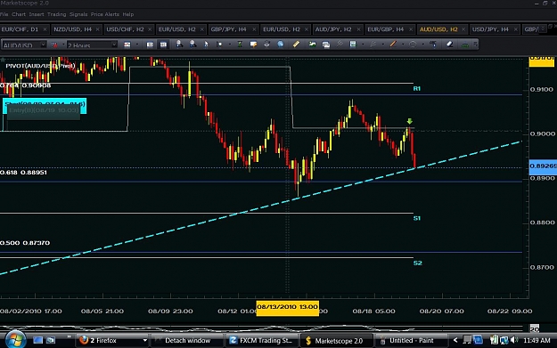This screenshot has width=557, height=348.
Task: Click the R1 pivot level label
Action: (417, 88)
